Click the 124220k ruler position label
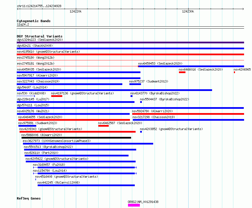Viewport: 252px width, 208px height. [x=76, y=11]
